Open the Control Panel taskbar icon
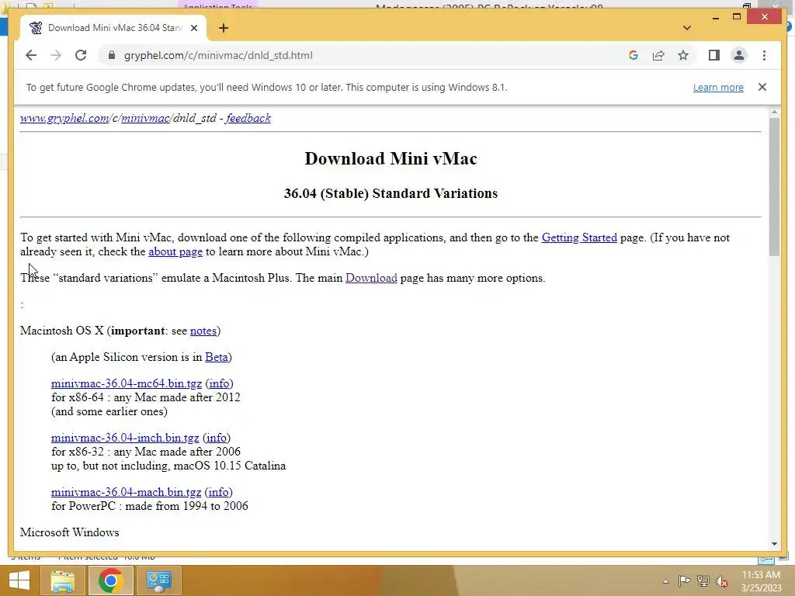Viewport: 795px width, 596px height. pyautogui.click(x=158, y=580)
